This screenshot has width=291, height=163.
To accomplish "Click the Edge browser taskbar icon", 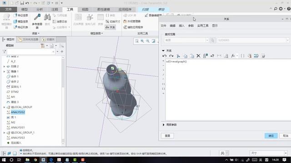I will (x=51, y=160).
